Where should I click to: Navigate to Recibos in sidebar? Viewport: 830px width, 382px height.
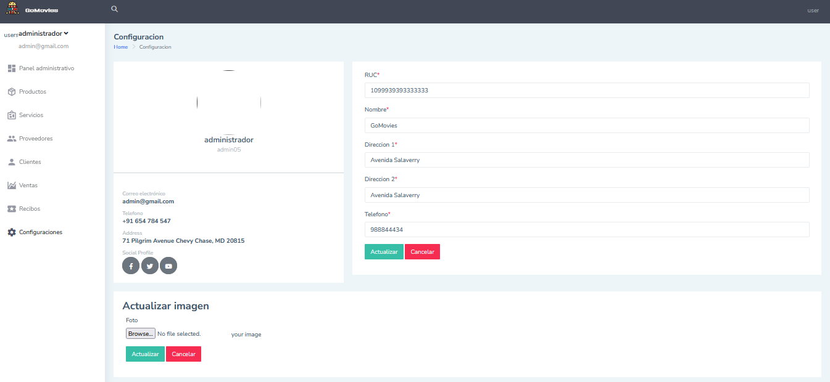click(x=30, y=209)
